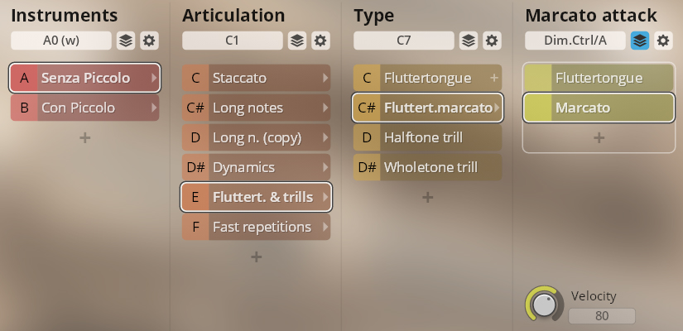This screenshot has height=331, width=683.
Task: Click the Velocity knob
Action: click(x=544, y=305)
